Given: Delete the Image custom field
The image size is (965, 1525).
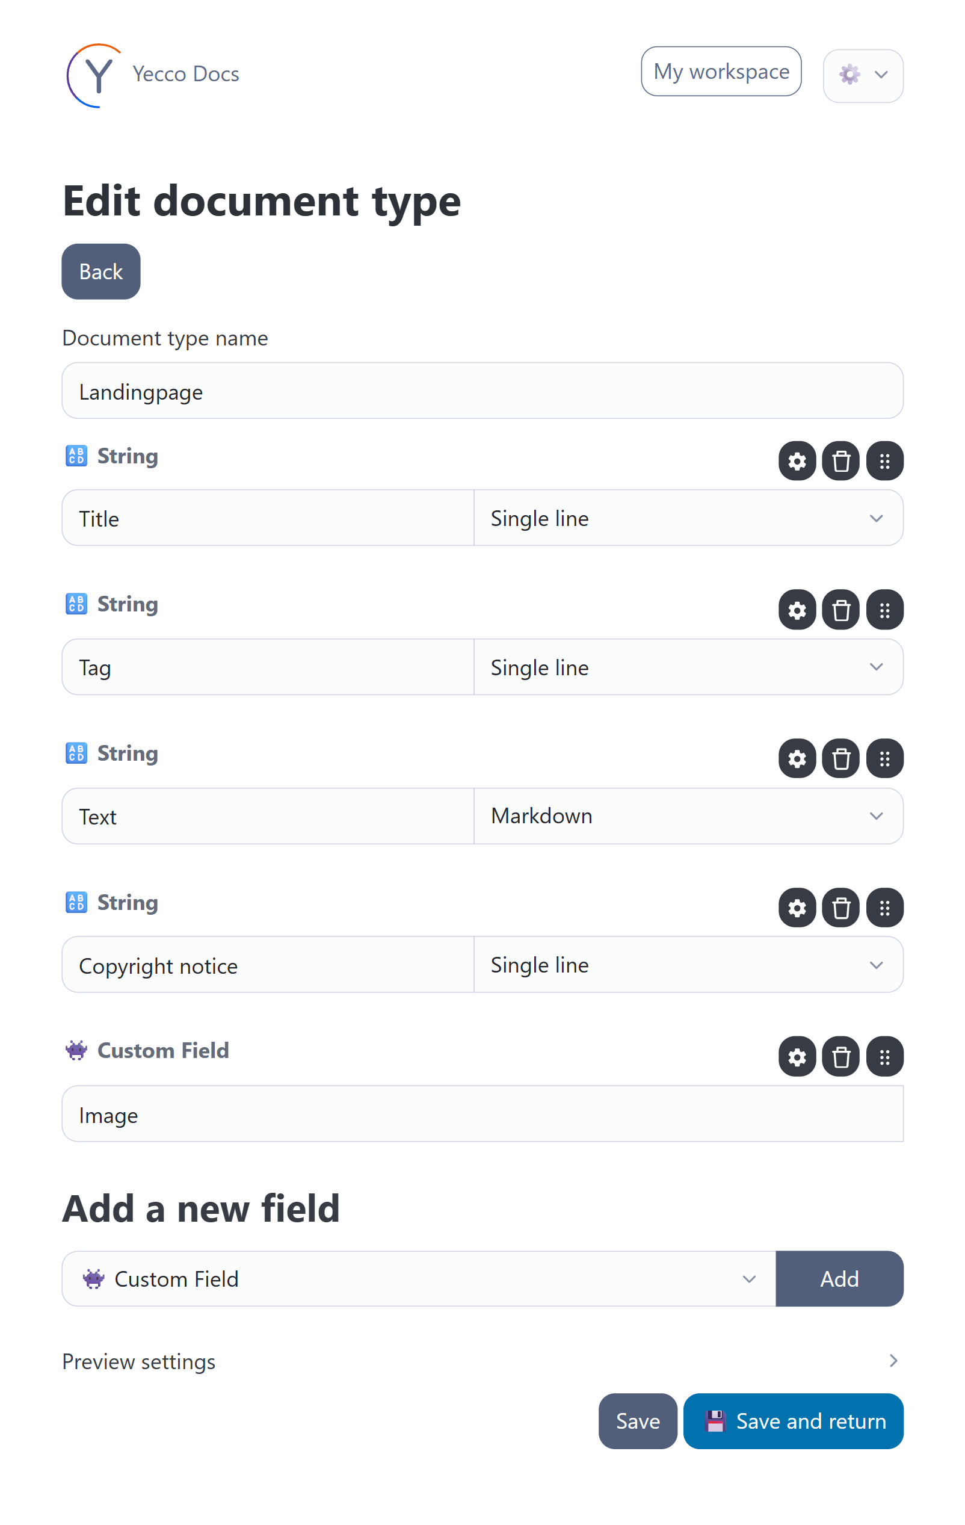Looking at the screenshot, I should (x=840, y=1056).
